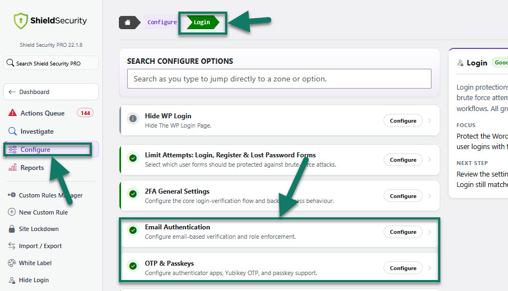Click the SEARCH CONFIGURE OPTIONS heading
The image size is (508, 291).
[x=180, y=61]
